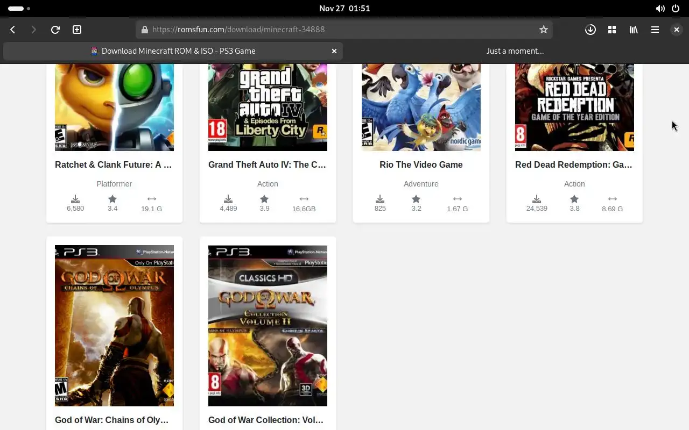Open Rio The Video Game cover image

[x=421, y=107]
